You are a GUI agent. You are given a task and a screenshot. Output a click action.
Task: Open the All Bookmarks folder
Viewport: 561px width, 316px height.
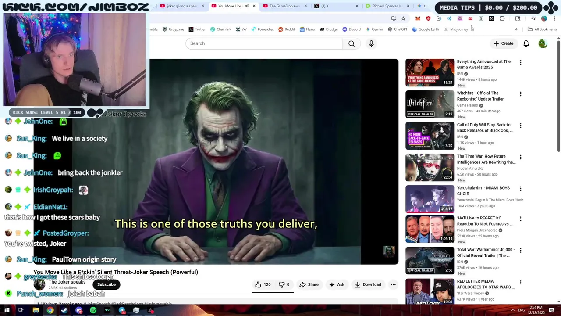[x=542, y=29]
